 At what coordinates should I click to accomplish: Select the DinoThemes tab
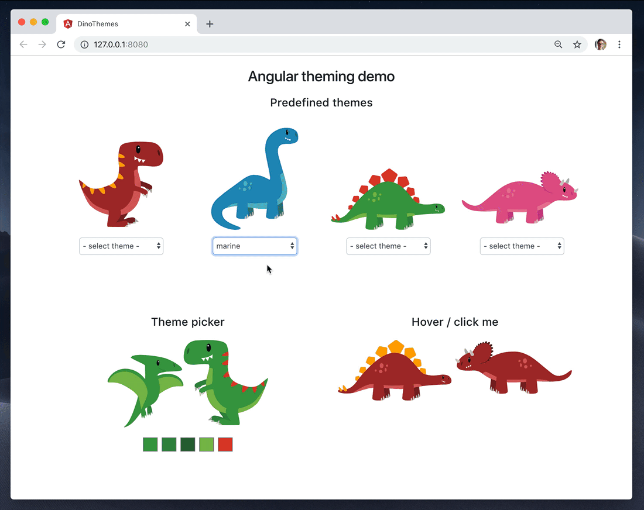pos(126,24)
